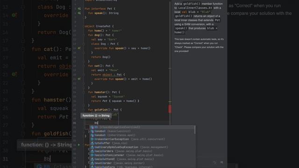Collapse the 'fun cat(): Pet' code block
Viewport: 299px width, 168px height.
point(84,66)
